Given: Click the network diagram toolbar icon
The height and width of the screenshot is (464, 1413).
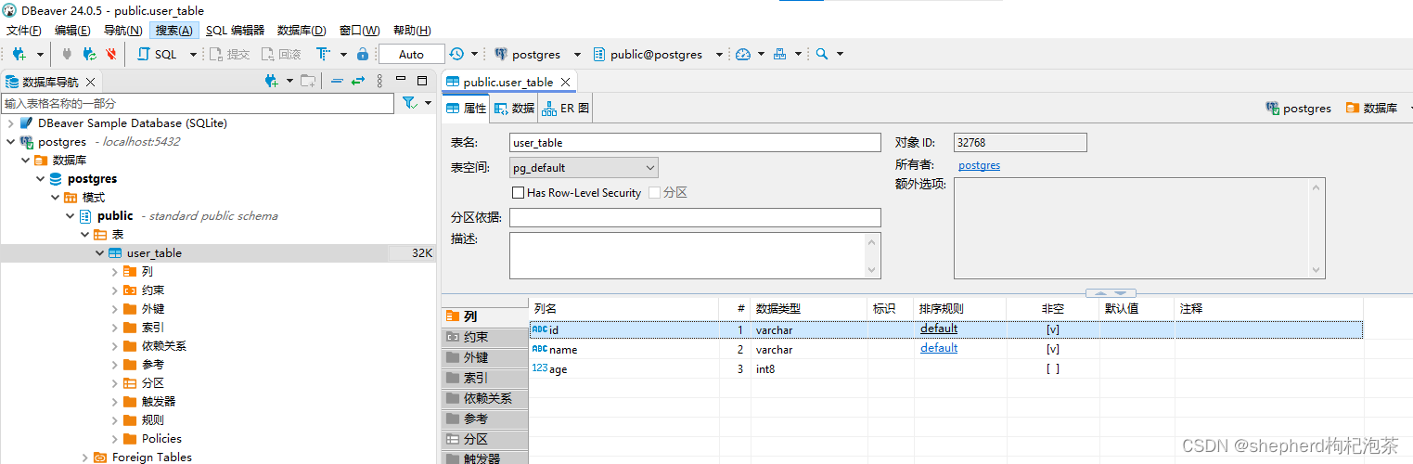Looking at the screenshot, I should [x=780, y=55].
